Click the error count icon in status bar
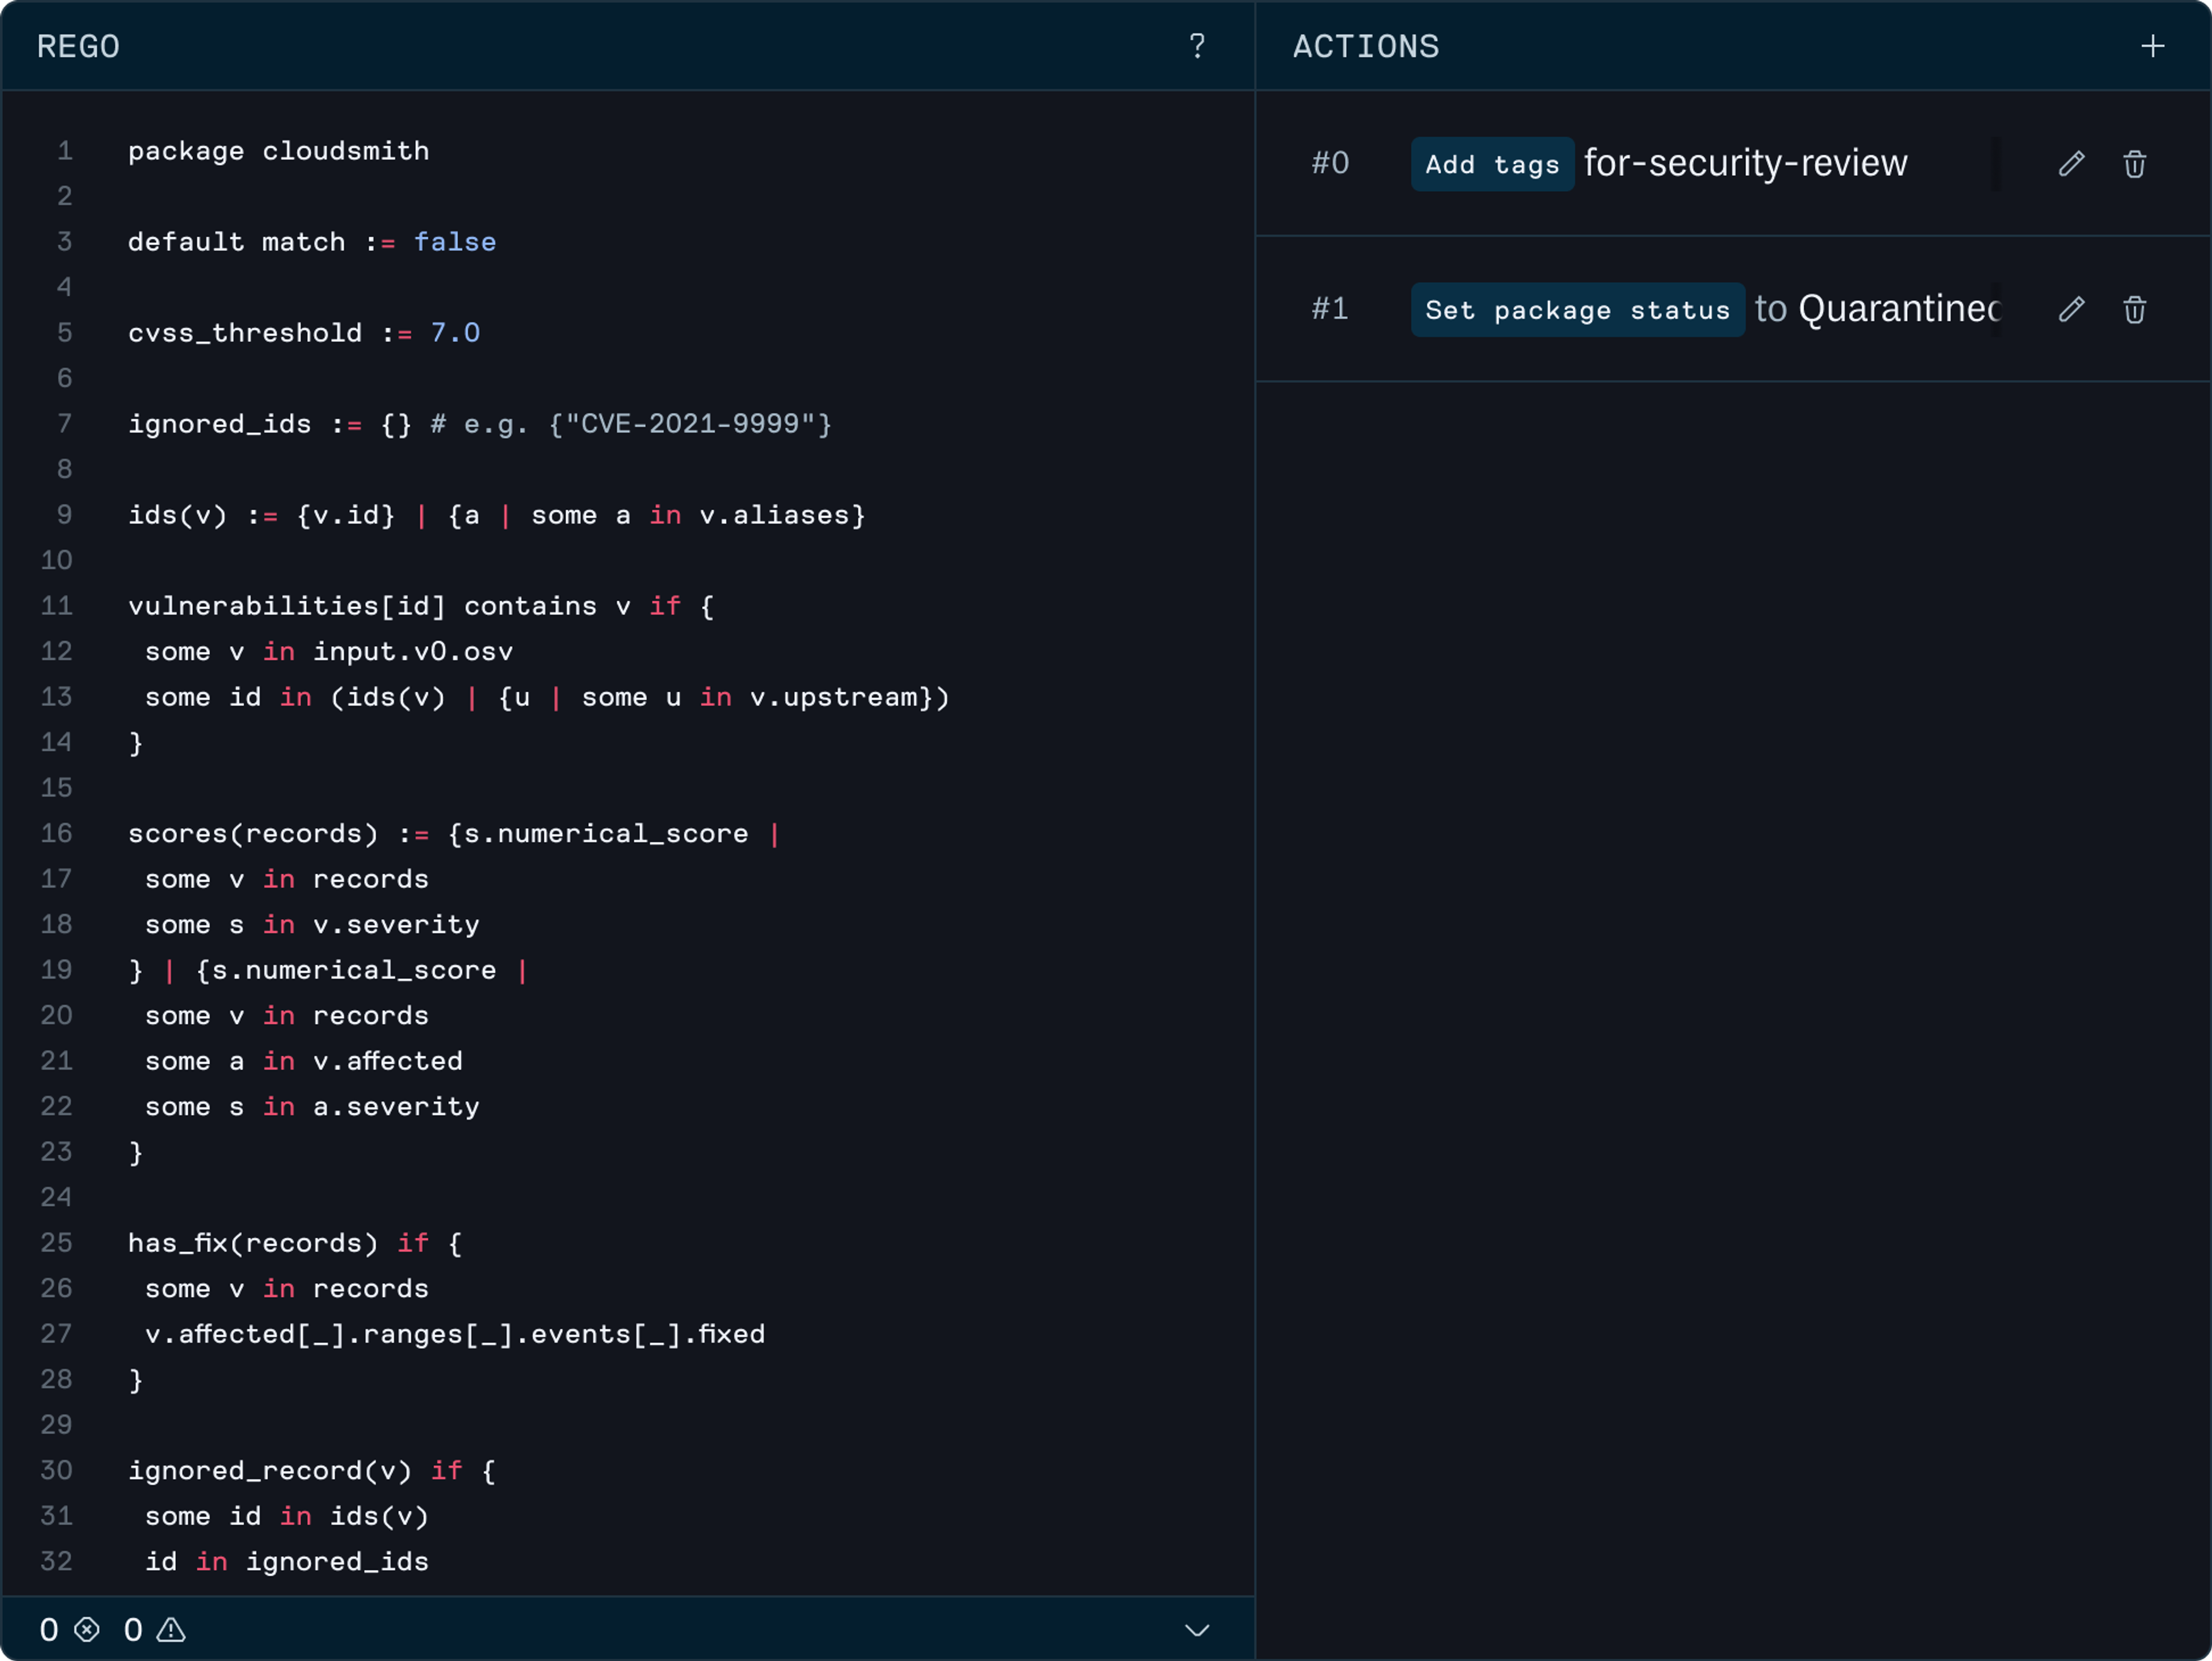The image size is (2212, 1661). (87, 1630)
